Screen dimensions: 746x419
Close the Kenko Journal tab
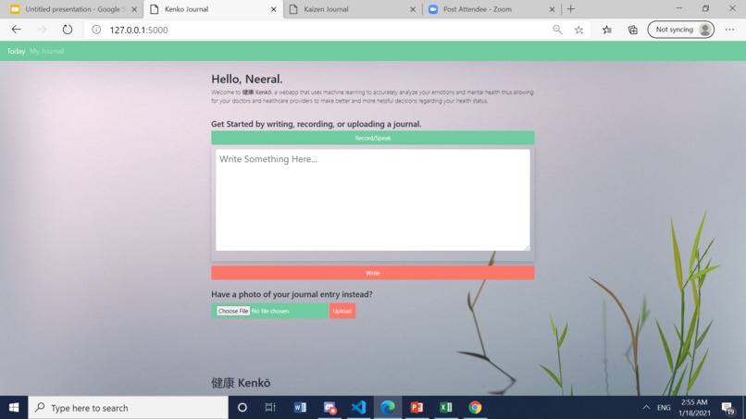274,9
